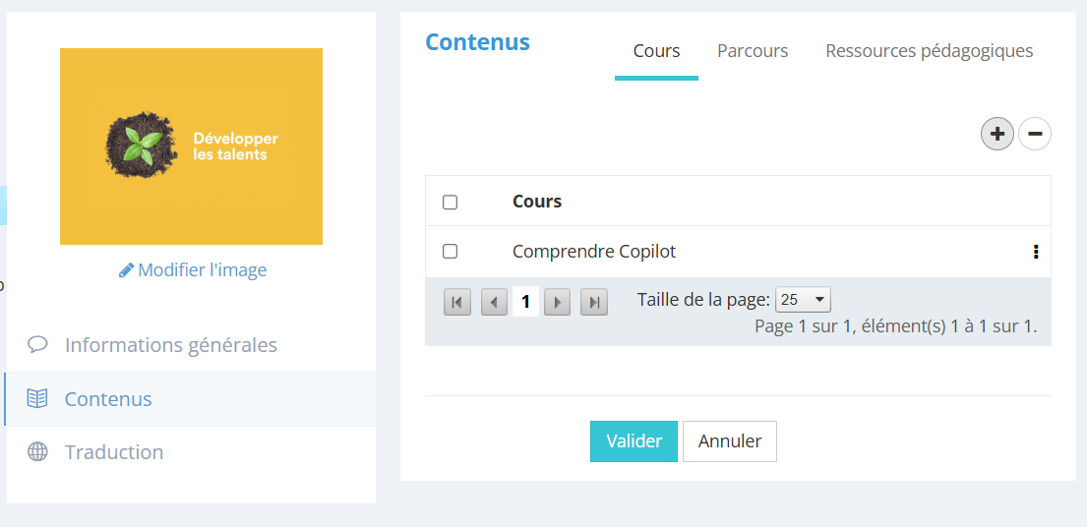Click the Développer les talents cover image
Viewport: 1087px width, 527px height.
(191, 146)
